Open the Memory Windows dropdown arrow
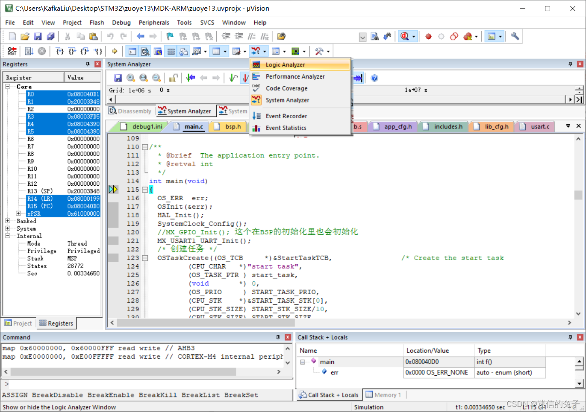586x412 pixels. 225,52
